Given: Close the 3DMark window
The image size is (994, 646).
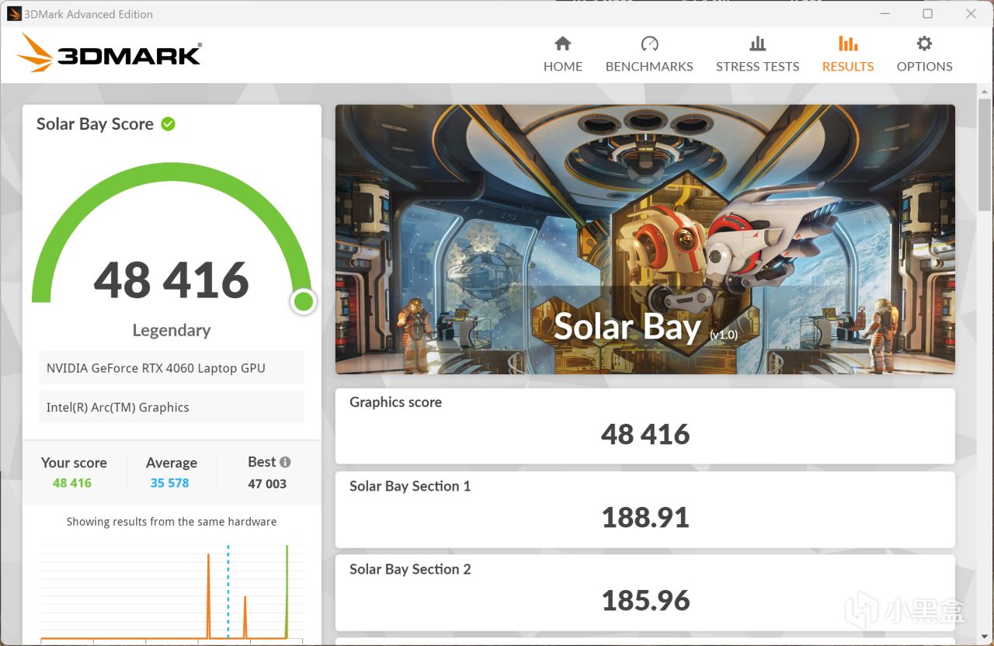Looking at the screenshot, I should tap(971, 13).
